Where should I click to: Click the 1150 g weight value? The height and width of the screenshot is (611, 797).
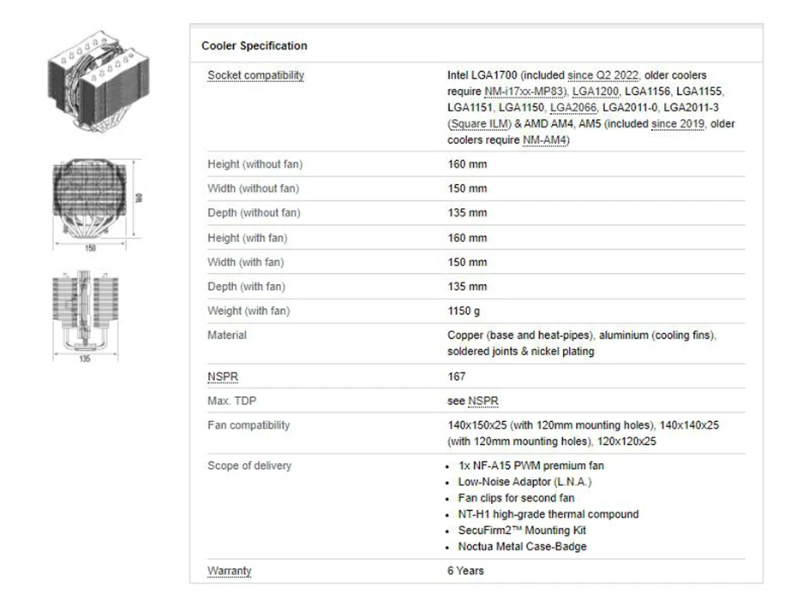point(464,311)
